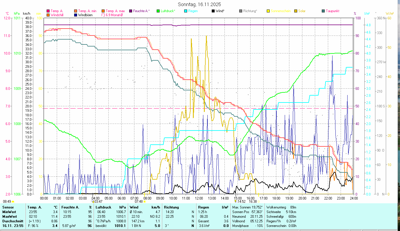This screenshot has width=400, height=231.
Task: Click the sunset marker at 16:38
Action: [x=259, y=202]
